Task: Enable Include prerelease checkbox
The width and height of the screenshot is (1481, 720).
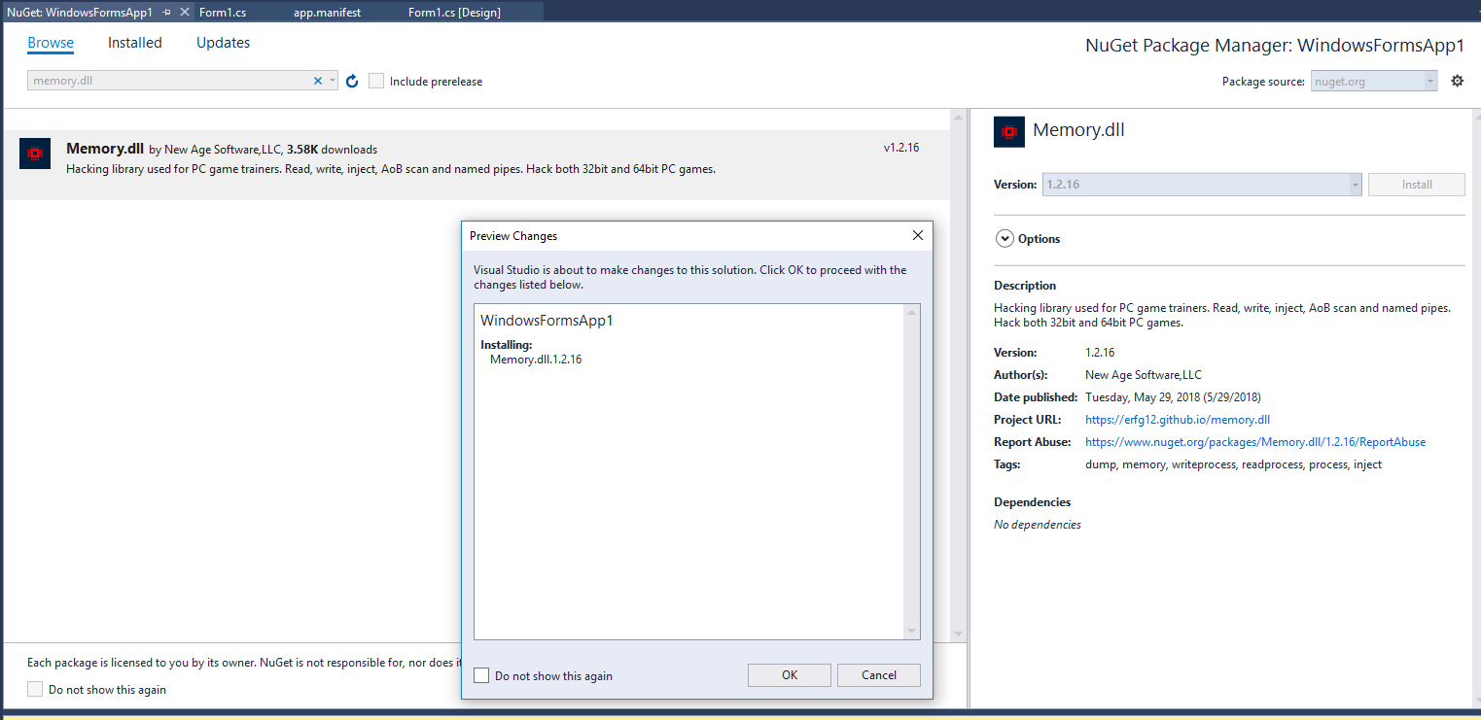Action: [376, 81]
